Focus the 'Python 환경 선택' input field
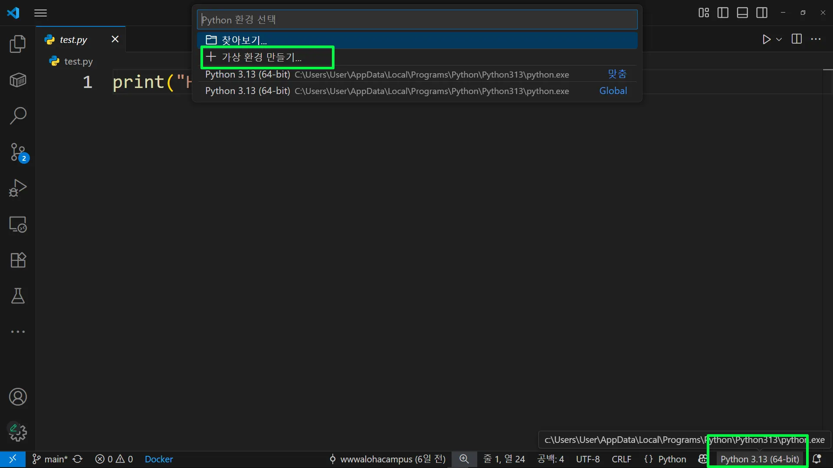The height and width of the screenshot is (468, 833). tap(416, 19)
